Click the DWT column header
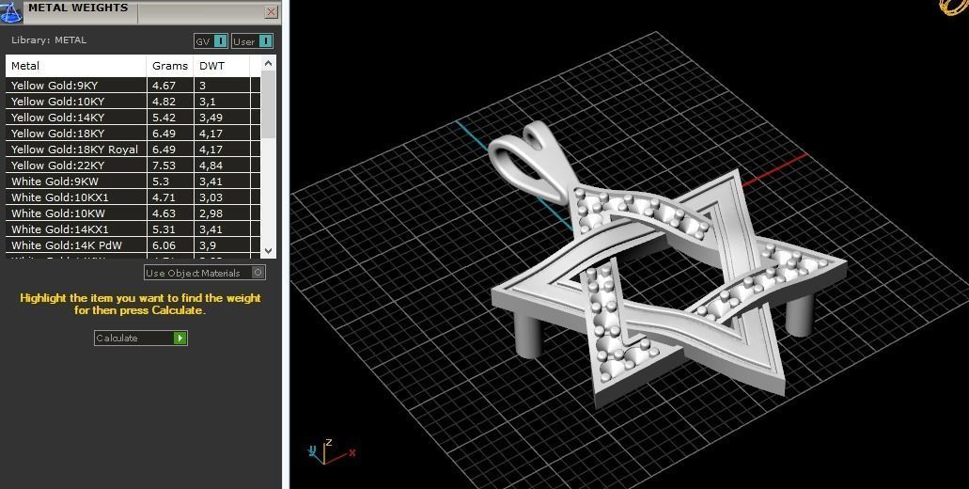Screen dimensions: 969x489 pyautogui.click(x=222, y=66)
